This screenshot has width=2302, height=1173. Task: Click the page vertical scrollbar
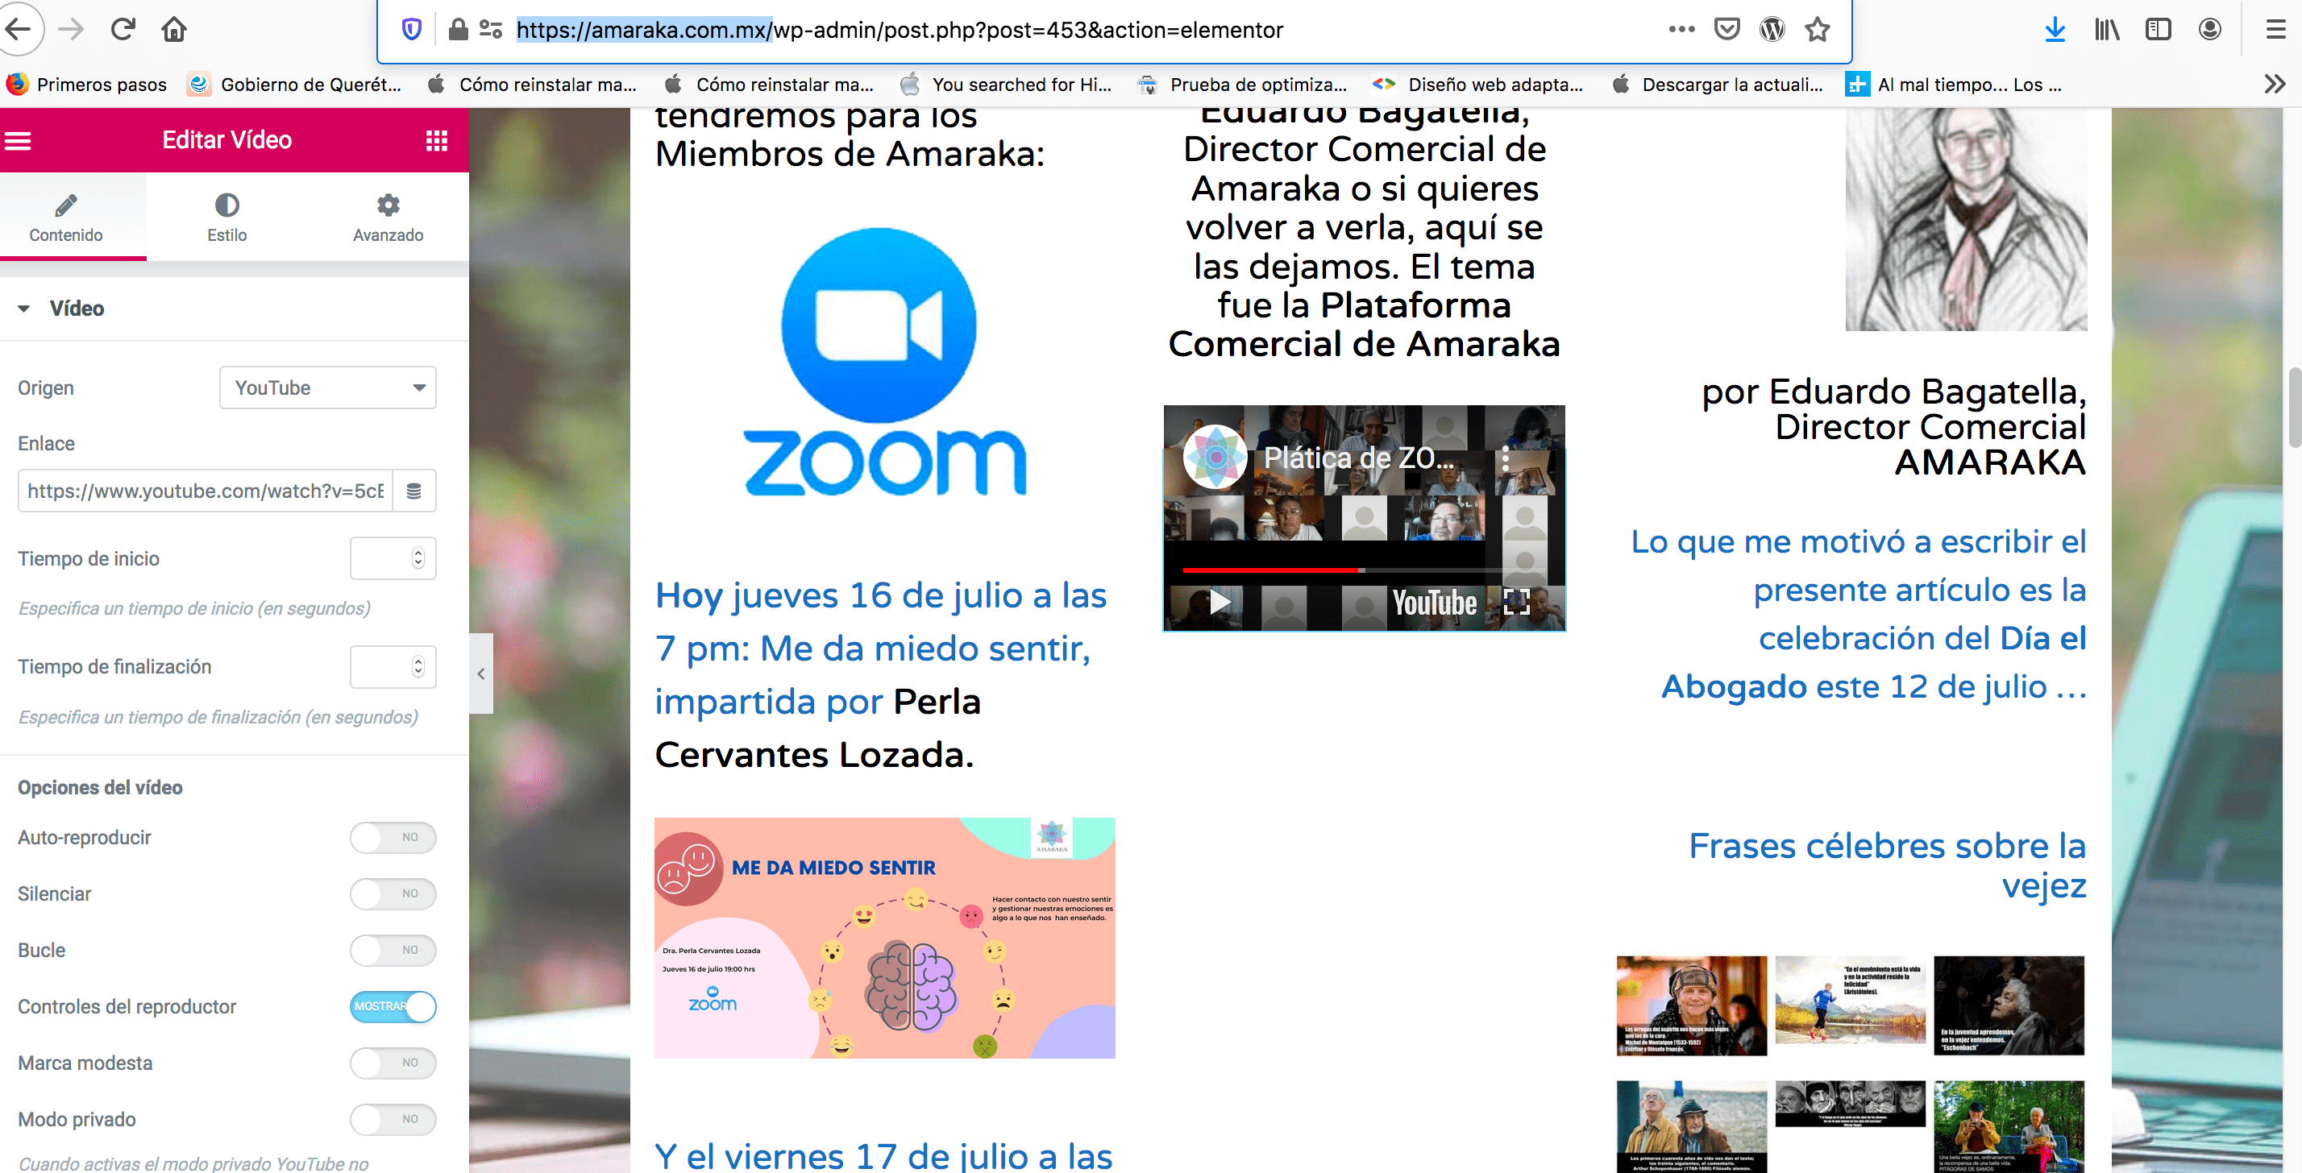[x=2294, y=408]
